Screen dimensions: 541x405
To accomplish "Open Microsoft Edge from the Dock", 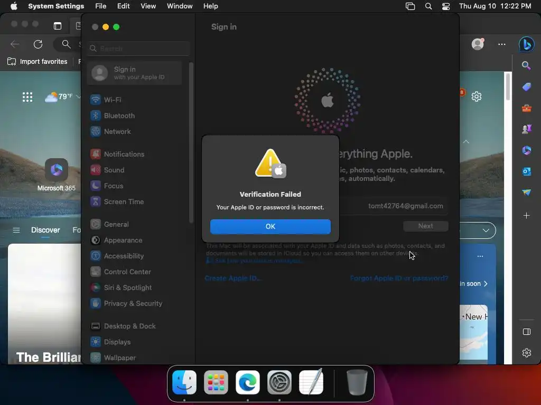I will (x=248, y=382).
